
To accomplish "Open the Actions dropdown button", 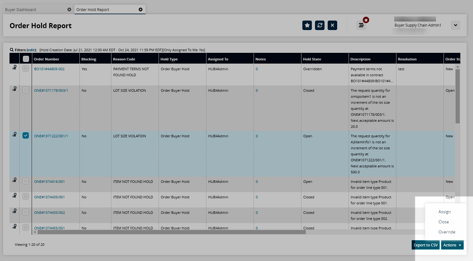I will coord(452,245).
